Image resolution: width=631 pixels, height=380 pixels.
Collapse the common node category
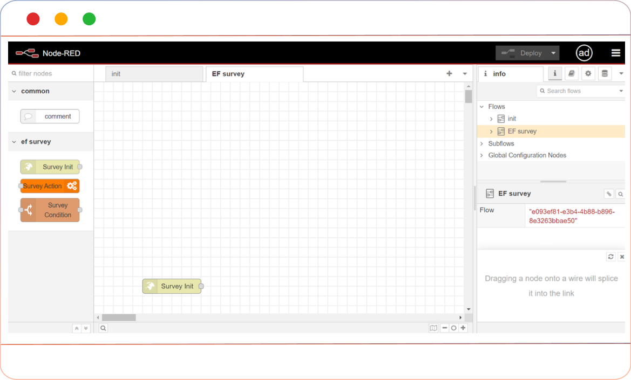[x=14, y=91]
